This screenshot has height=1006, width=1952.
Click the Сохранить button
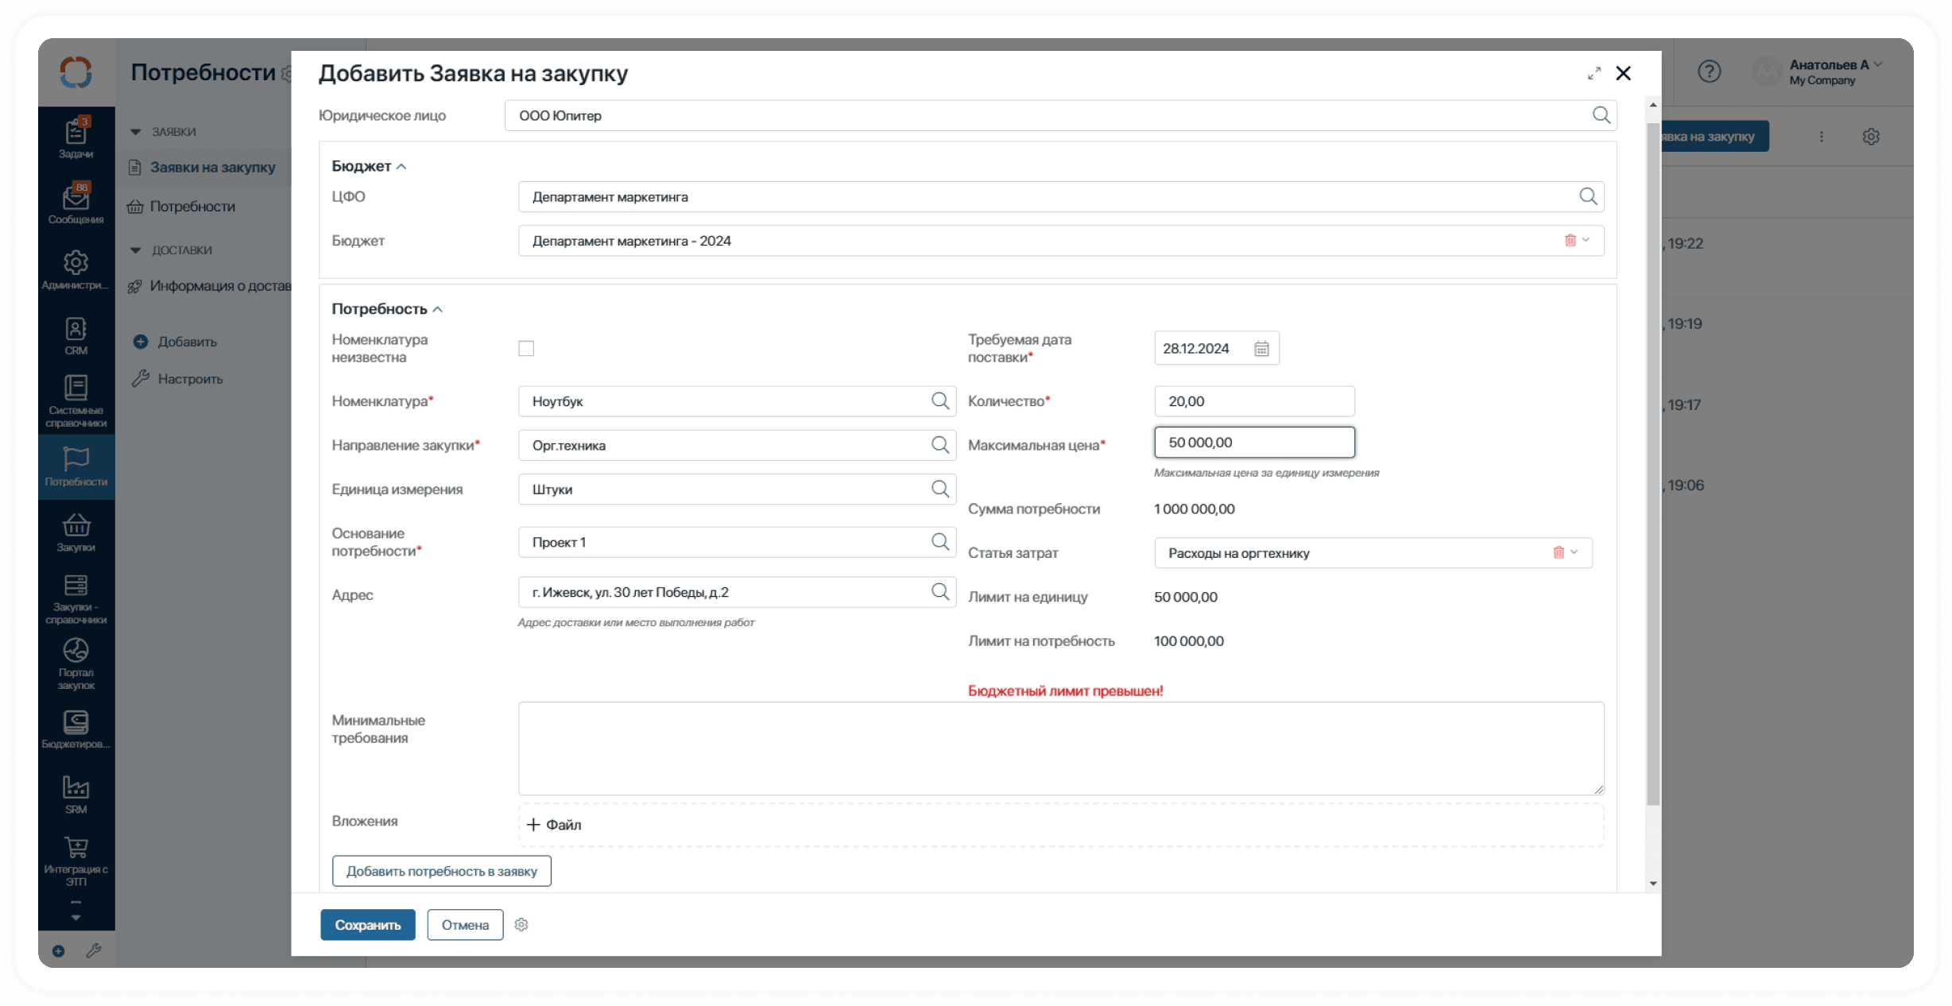tap(367, 925)
